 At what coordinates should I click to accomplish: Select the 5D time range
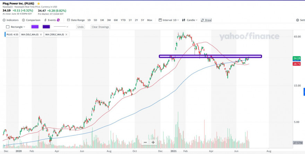95,20
